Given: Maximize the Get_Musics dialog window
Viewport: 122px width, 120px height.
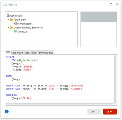Looking at the screenshot, I should (111, 4).
